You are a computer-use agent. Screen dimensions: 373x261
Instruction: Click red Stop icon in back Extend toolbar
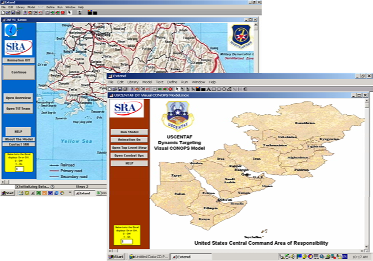[63, 13]
